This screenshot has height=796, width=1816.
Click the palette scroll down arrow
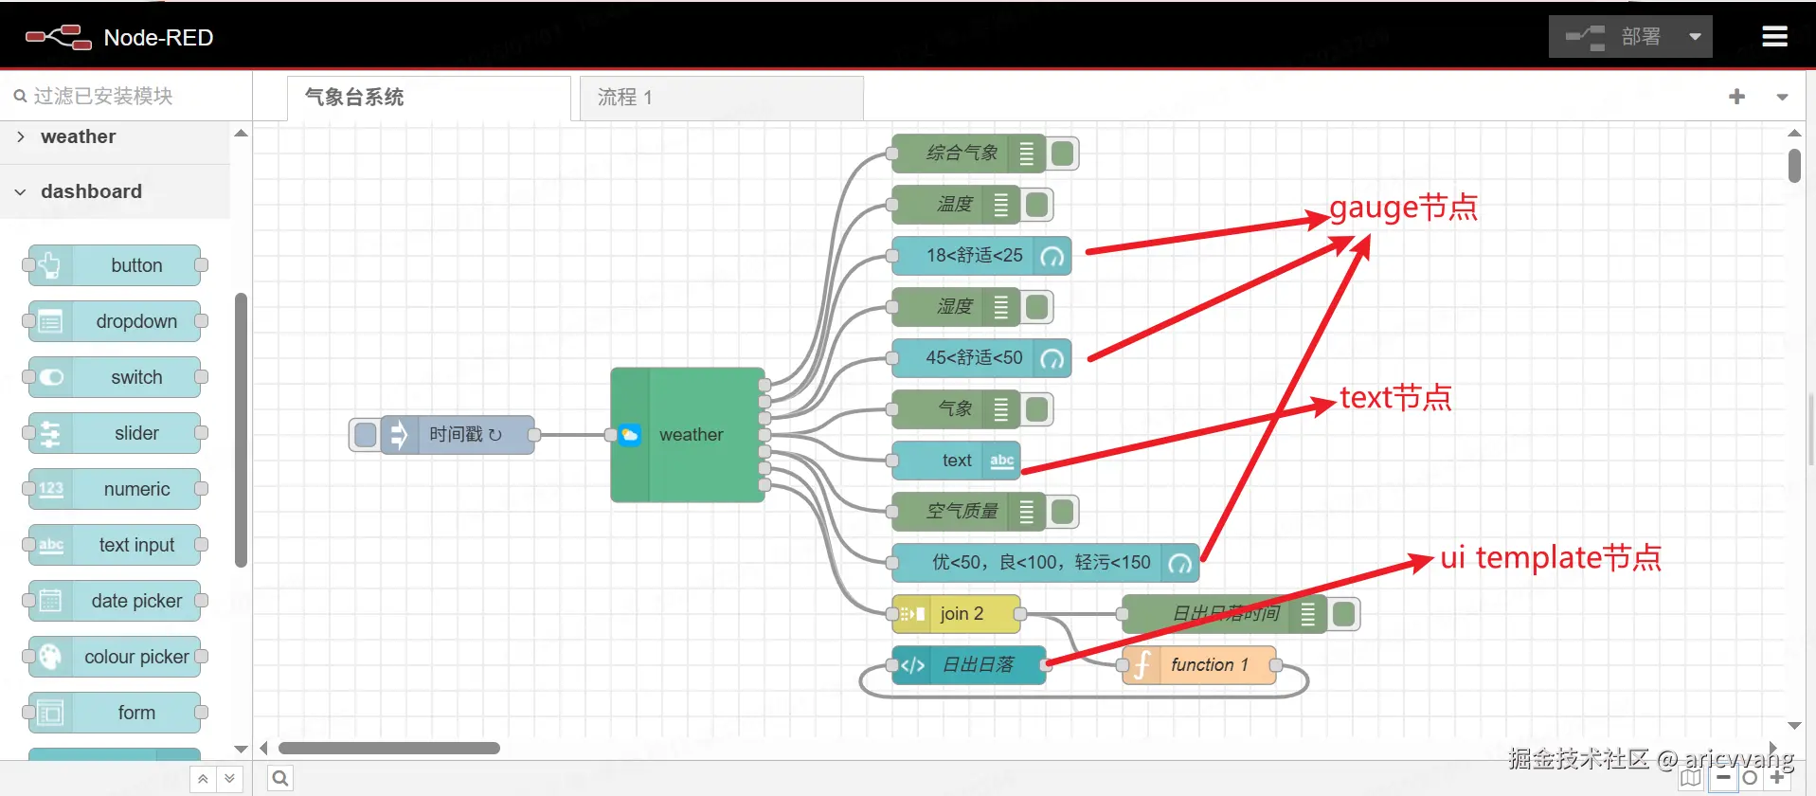pyautogui.click(x=241, y=749)
